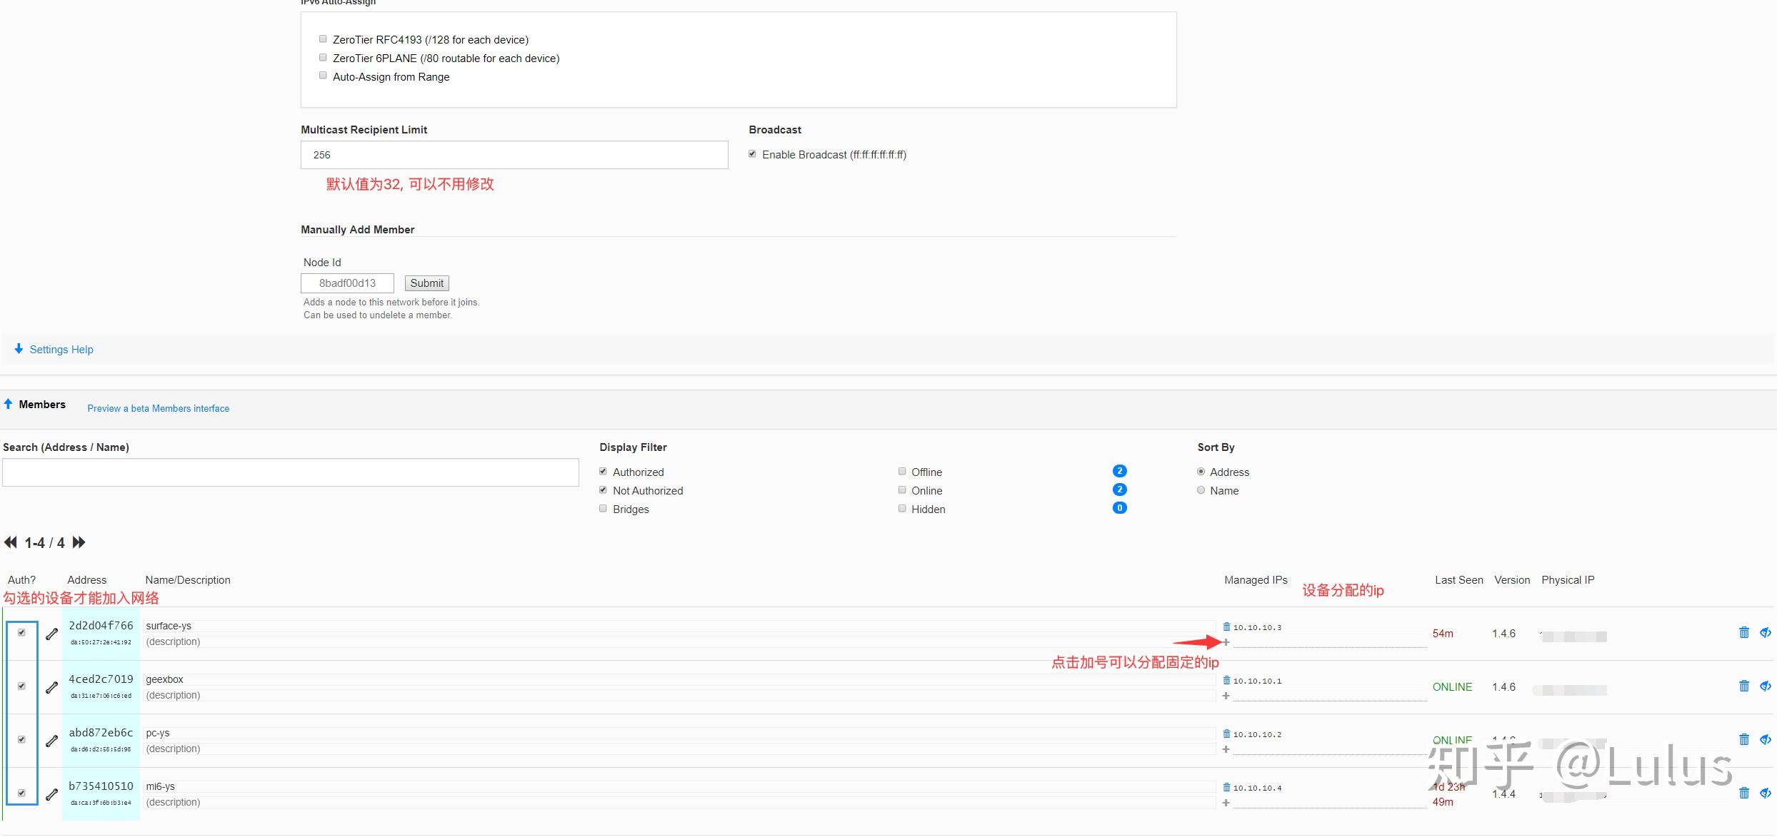Check the Offline display filter
Image resolution: width=1777 pixels, height=837 pixels.
point(902,472)
